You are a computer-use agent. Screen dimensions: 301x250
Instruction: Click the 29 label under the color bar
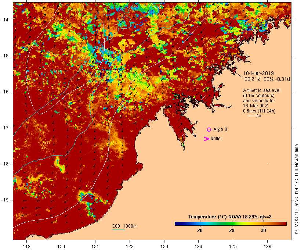point(232,231)
